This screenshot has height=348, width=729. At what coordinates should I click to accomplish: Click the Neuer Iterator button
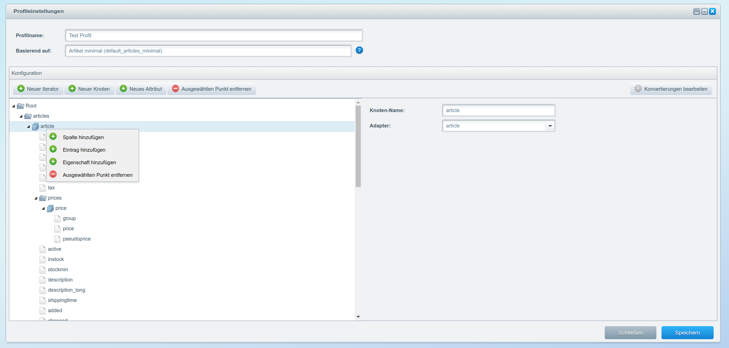click(x=38, y=89)
